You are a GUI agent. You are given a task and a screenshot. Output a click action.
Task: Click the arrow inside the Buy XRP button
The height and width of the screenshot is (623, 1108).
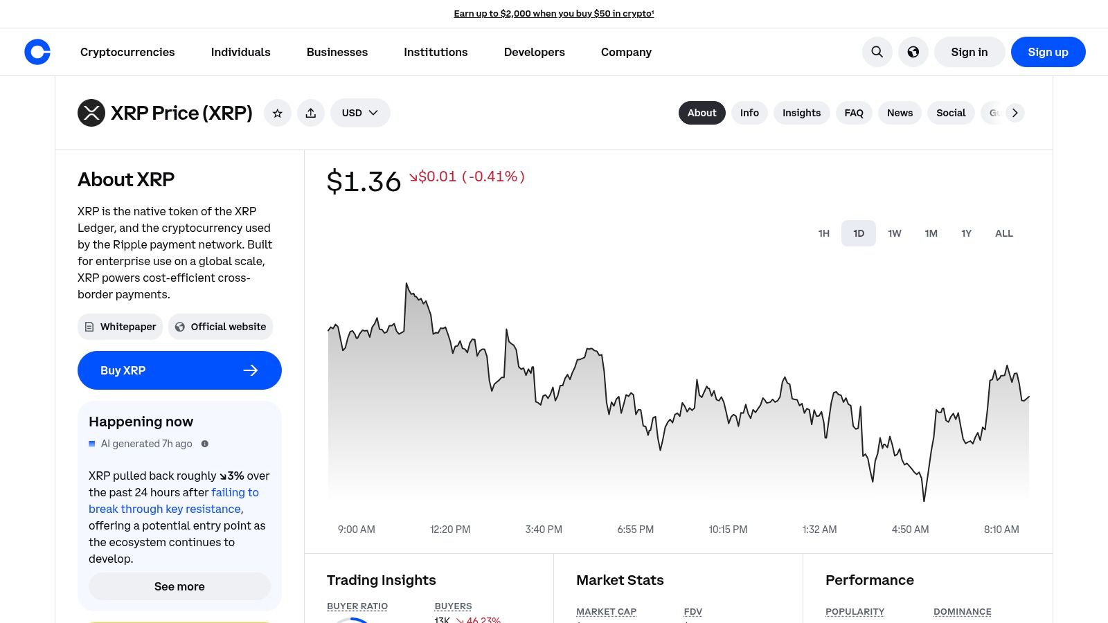point(251,370)
